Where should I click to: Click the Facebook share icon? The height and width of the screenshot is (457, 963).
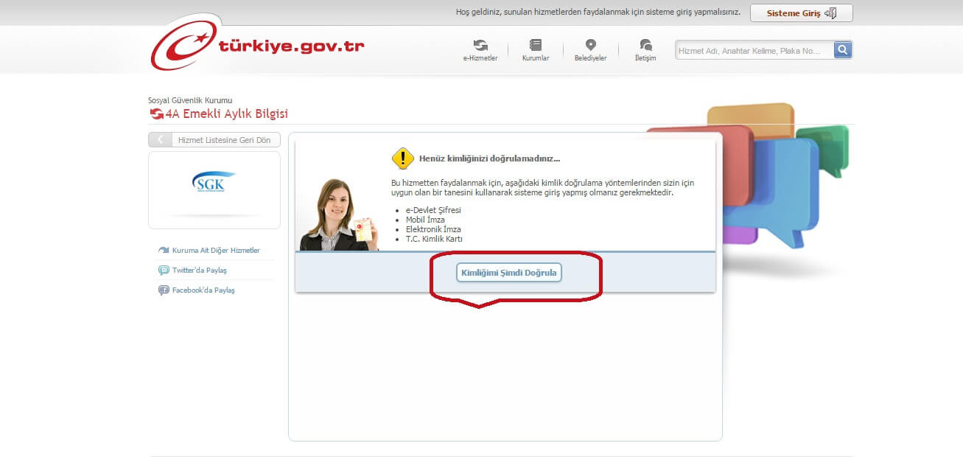(x=164, y=290)
